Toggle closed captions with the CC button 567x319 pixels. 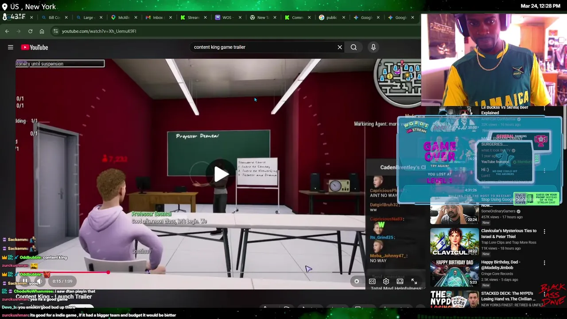click(372, 281)
